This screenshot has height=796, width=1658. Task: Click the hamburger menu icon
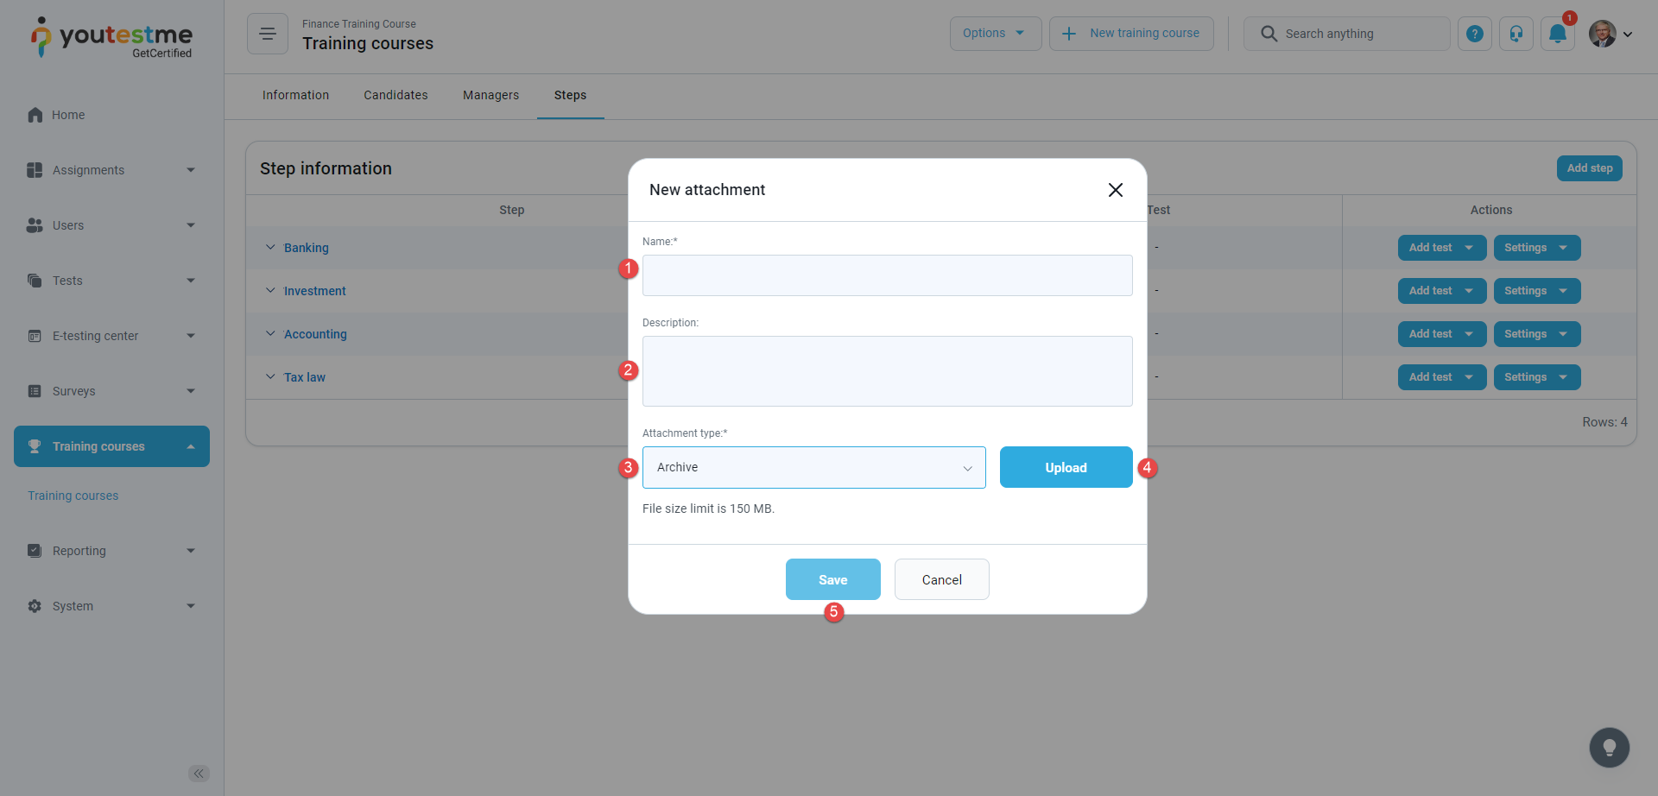(268, 34)
